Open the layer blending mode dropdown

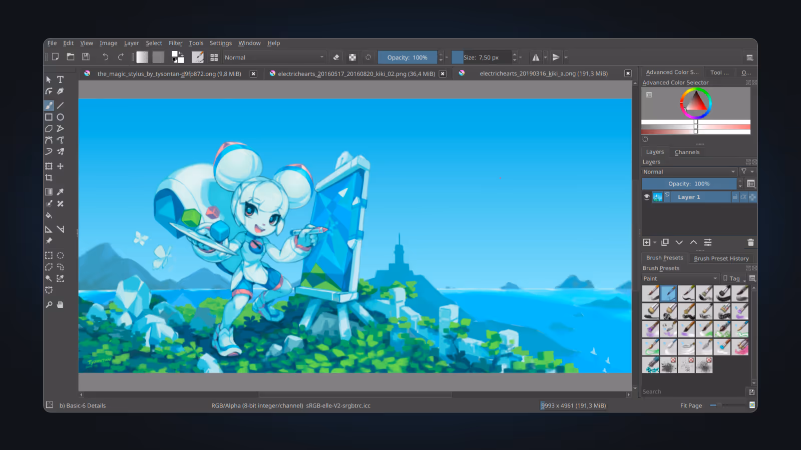689,171
